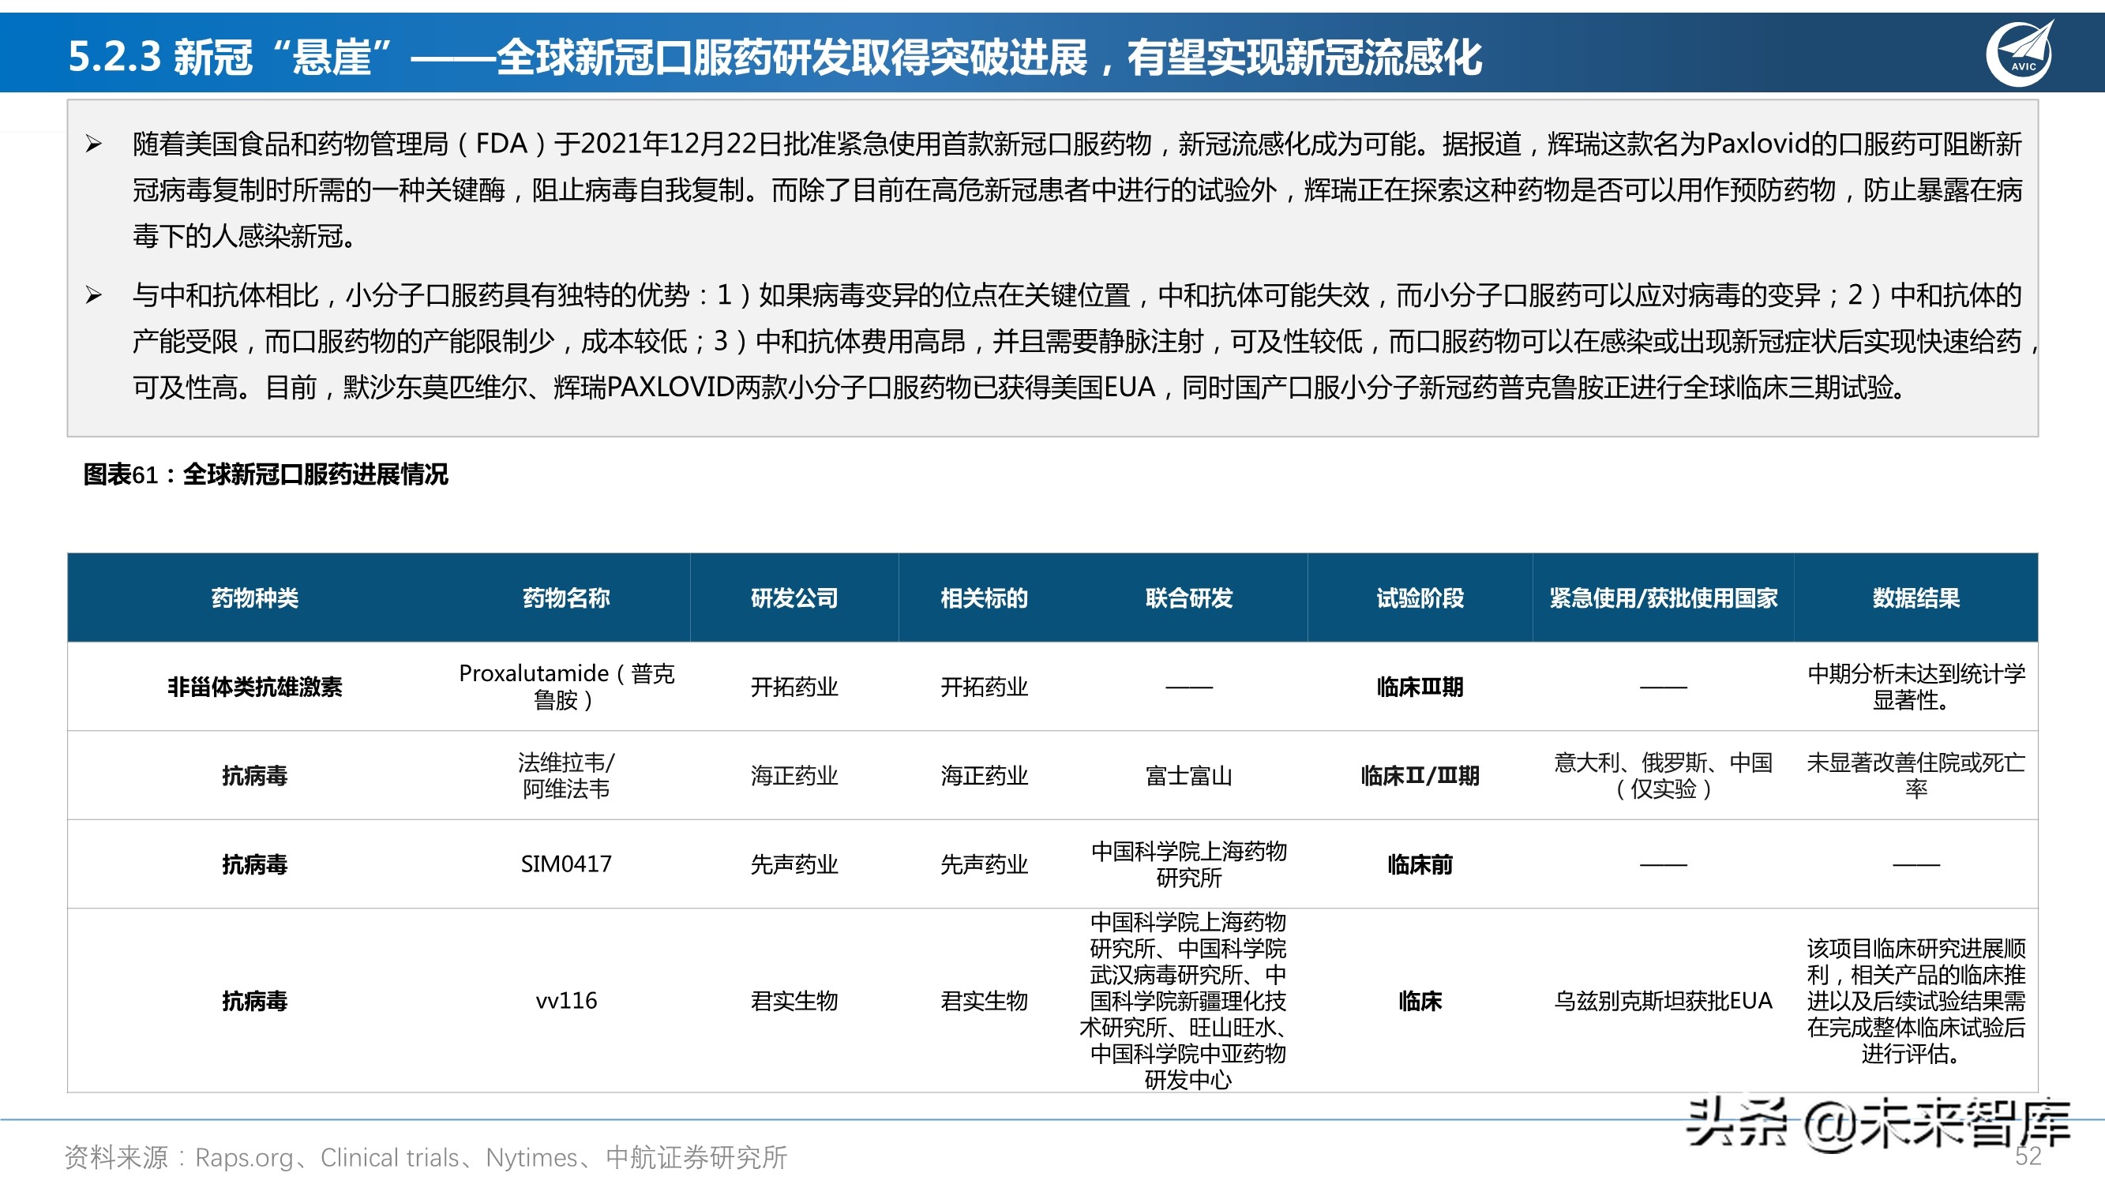Viewport: 2105px width, 1184px height.
Task: Select the 'Proxalutamide（普克鲁胺）' cell
Action: click(566, 687)
